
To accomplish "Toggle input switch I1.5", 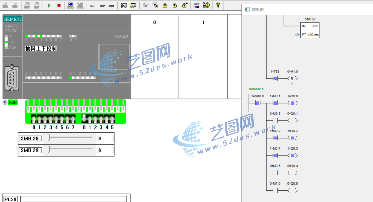I will (x=112, y=119).
